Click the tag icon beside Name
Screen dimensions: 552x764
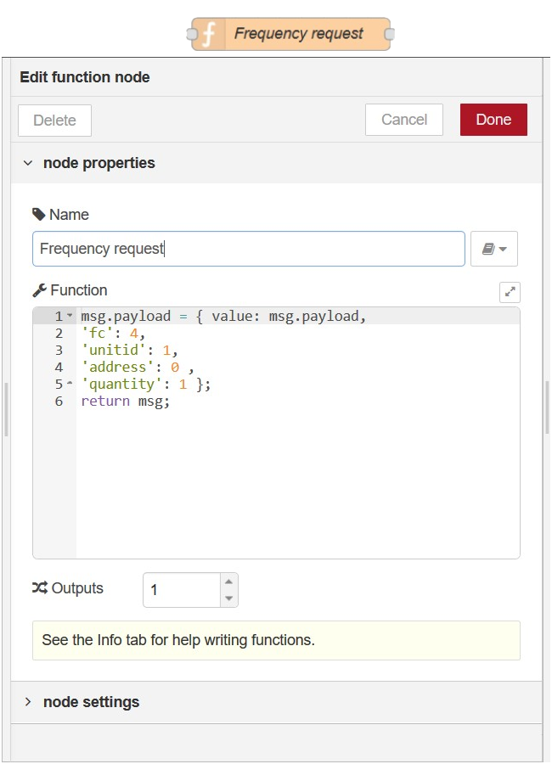(x=38, y=215)
